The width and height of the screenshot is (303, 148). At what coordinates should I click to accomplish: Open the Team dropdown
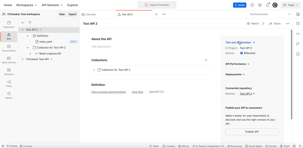[290, 5]
